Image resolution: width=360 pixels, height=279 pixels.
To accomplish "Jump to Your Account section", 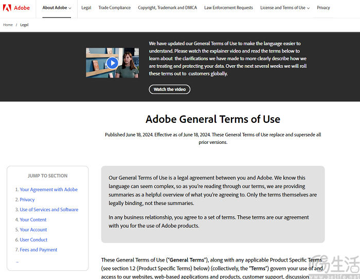I will tap(33, 230).
